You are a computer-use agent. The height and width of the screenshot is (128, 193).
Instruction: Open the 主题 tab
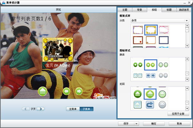pyautogui.click(x=125, y=10)
